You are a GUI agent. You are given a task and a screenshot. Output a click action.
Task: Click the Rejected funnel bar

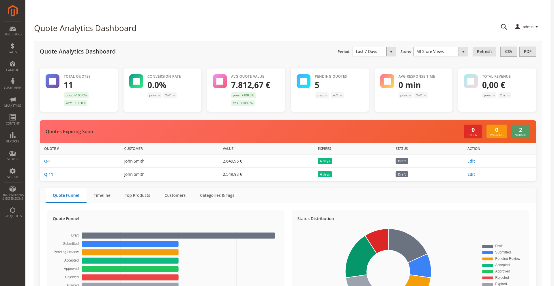coord(130,277)
